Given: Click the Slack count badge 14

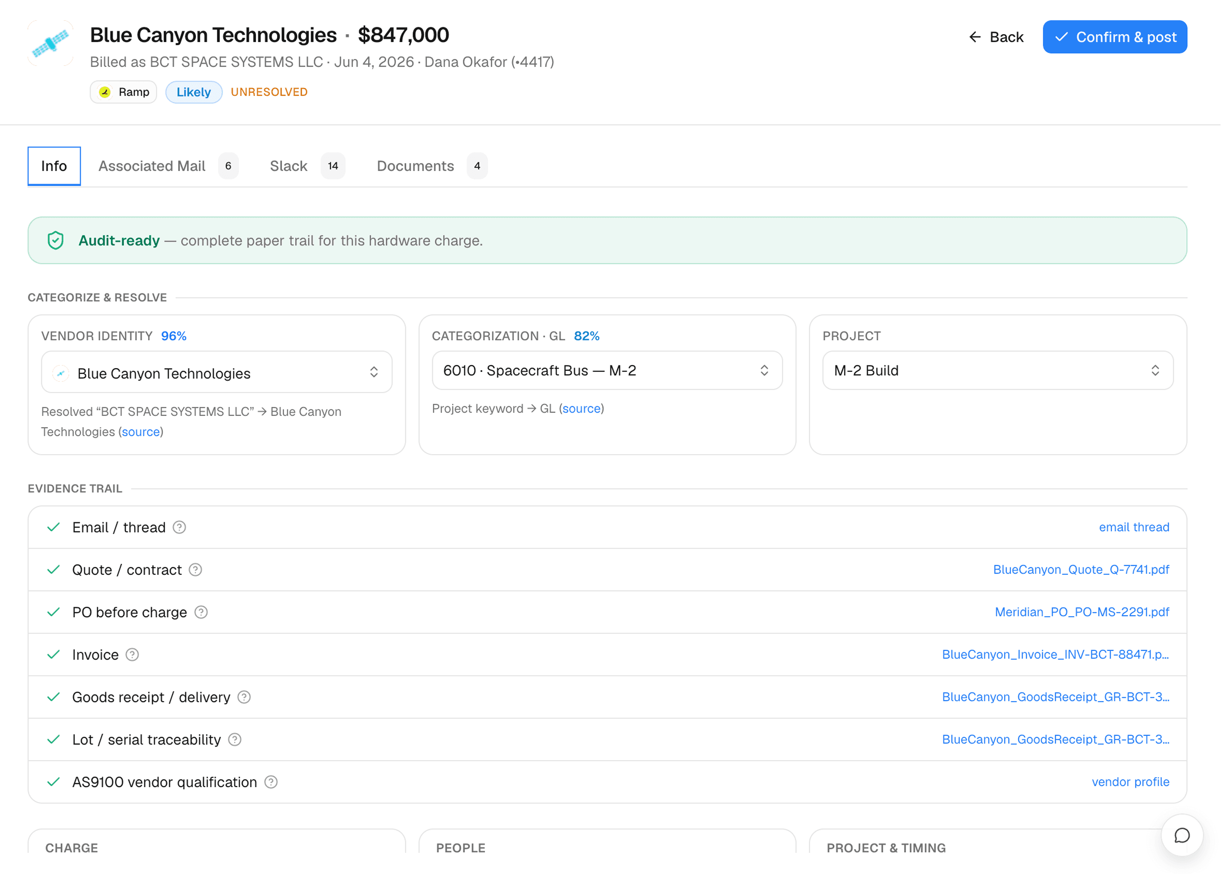Looking at the screenshot, I should pos(333,166).
